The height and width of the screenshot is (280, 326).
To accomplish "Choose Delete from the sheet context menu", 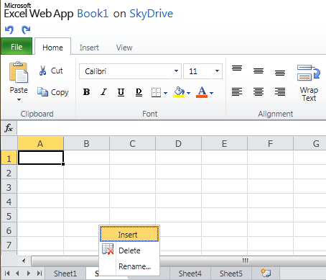I will (x=129, y=250).
